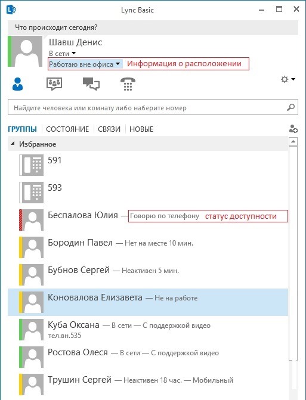Click Куба Оксана avatar
The width and height of the screenshot is (306, 400).
[32, 329]
